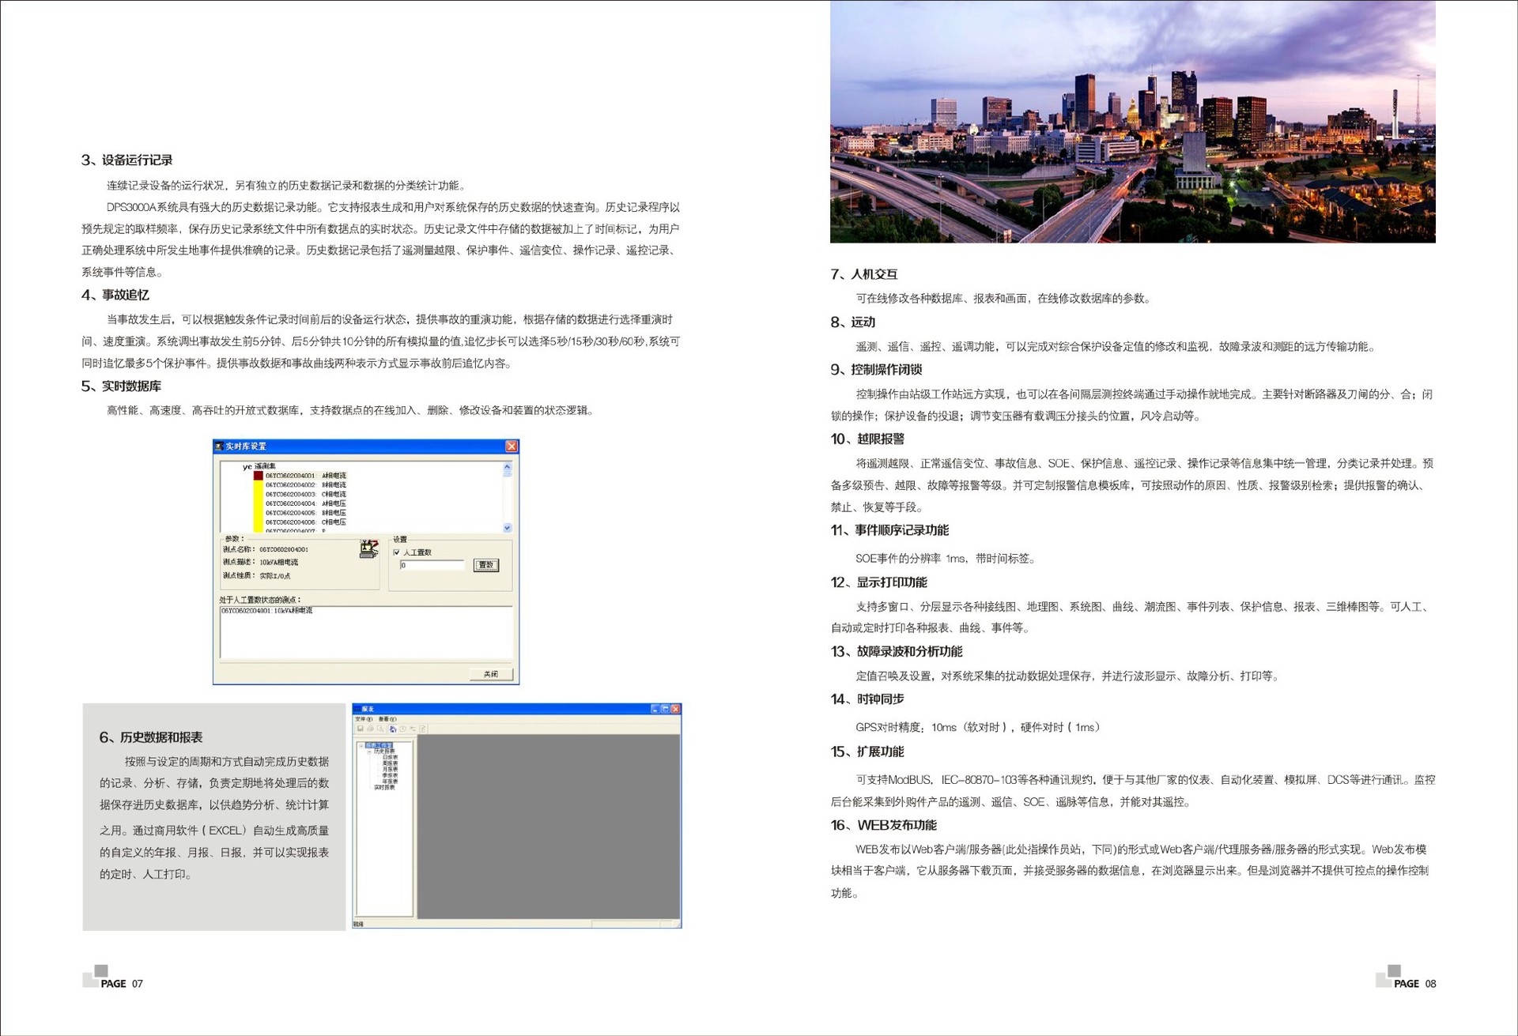Click the 关闭 button in 实时库设置

coord(491,674)
